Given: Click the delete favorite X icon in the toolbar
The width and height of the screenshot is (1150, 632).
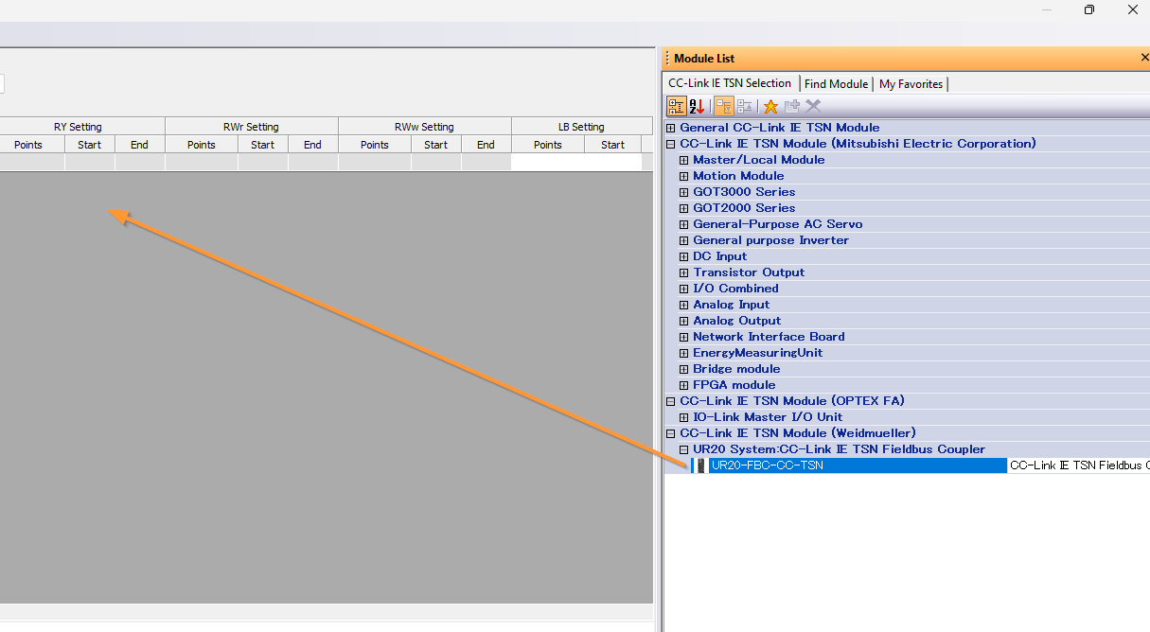Looking at the screenshot, I should [813, 106].
